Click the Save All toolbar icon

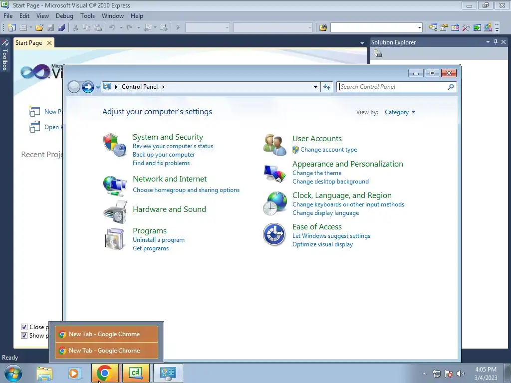(61, 28)
